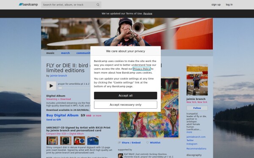Click the Share / Embed text link
This screenshot has width=254, height=158.
(x=131, y=143)
